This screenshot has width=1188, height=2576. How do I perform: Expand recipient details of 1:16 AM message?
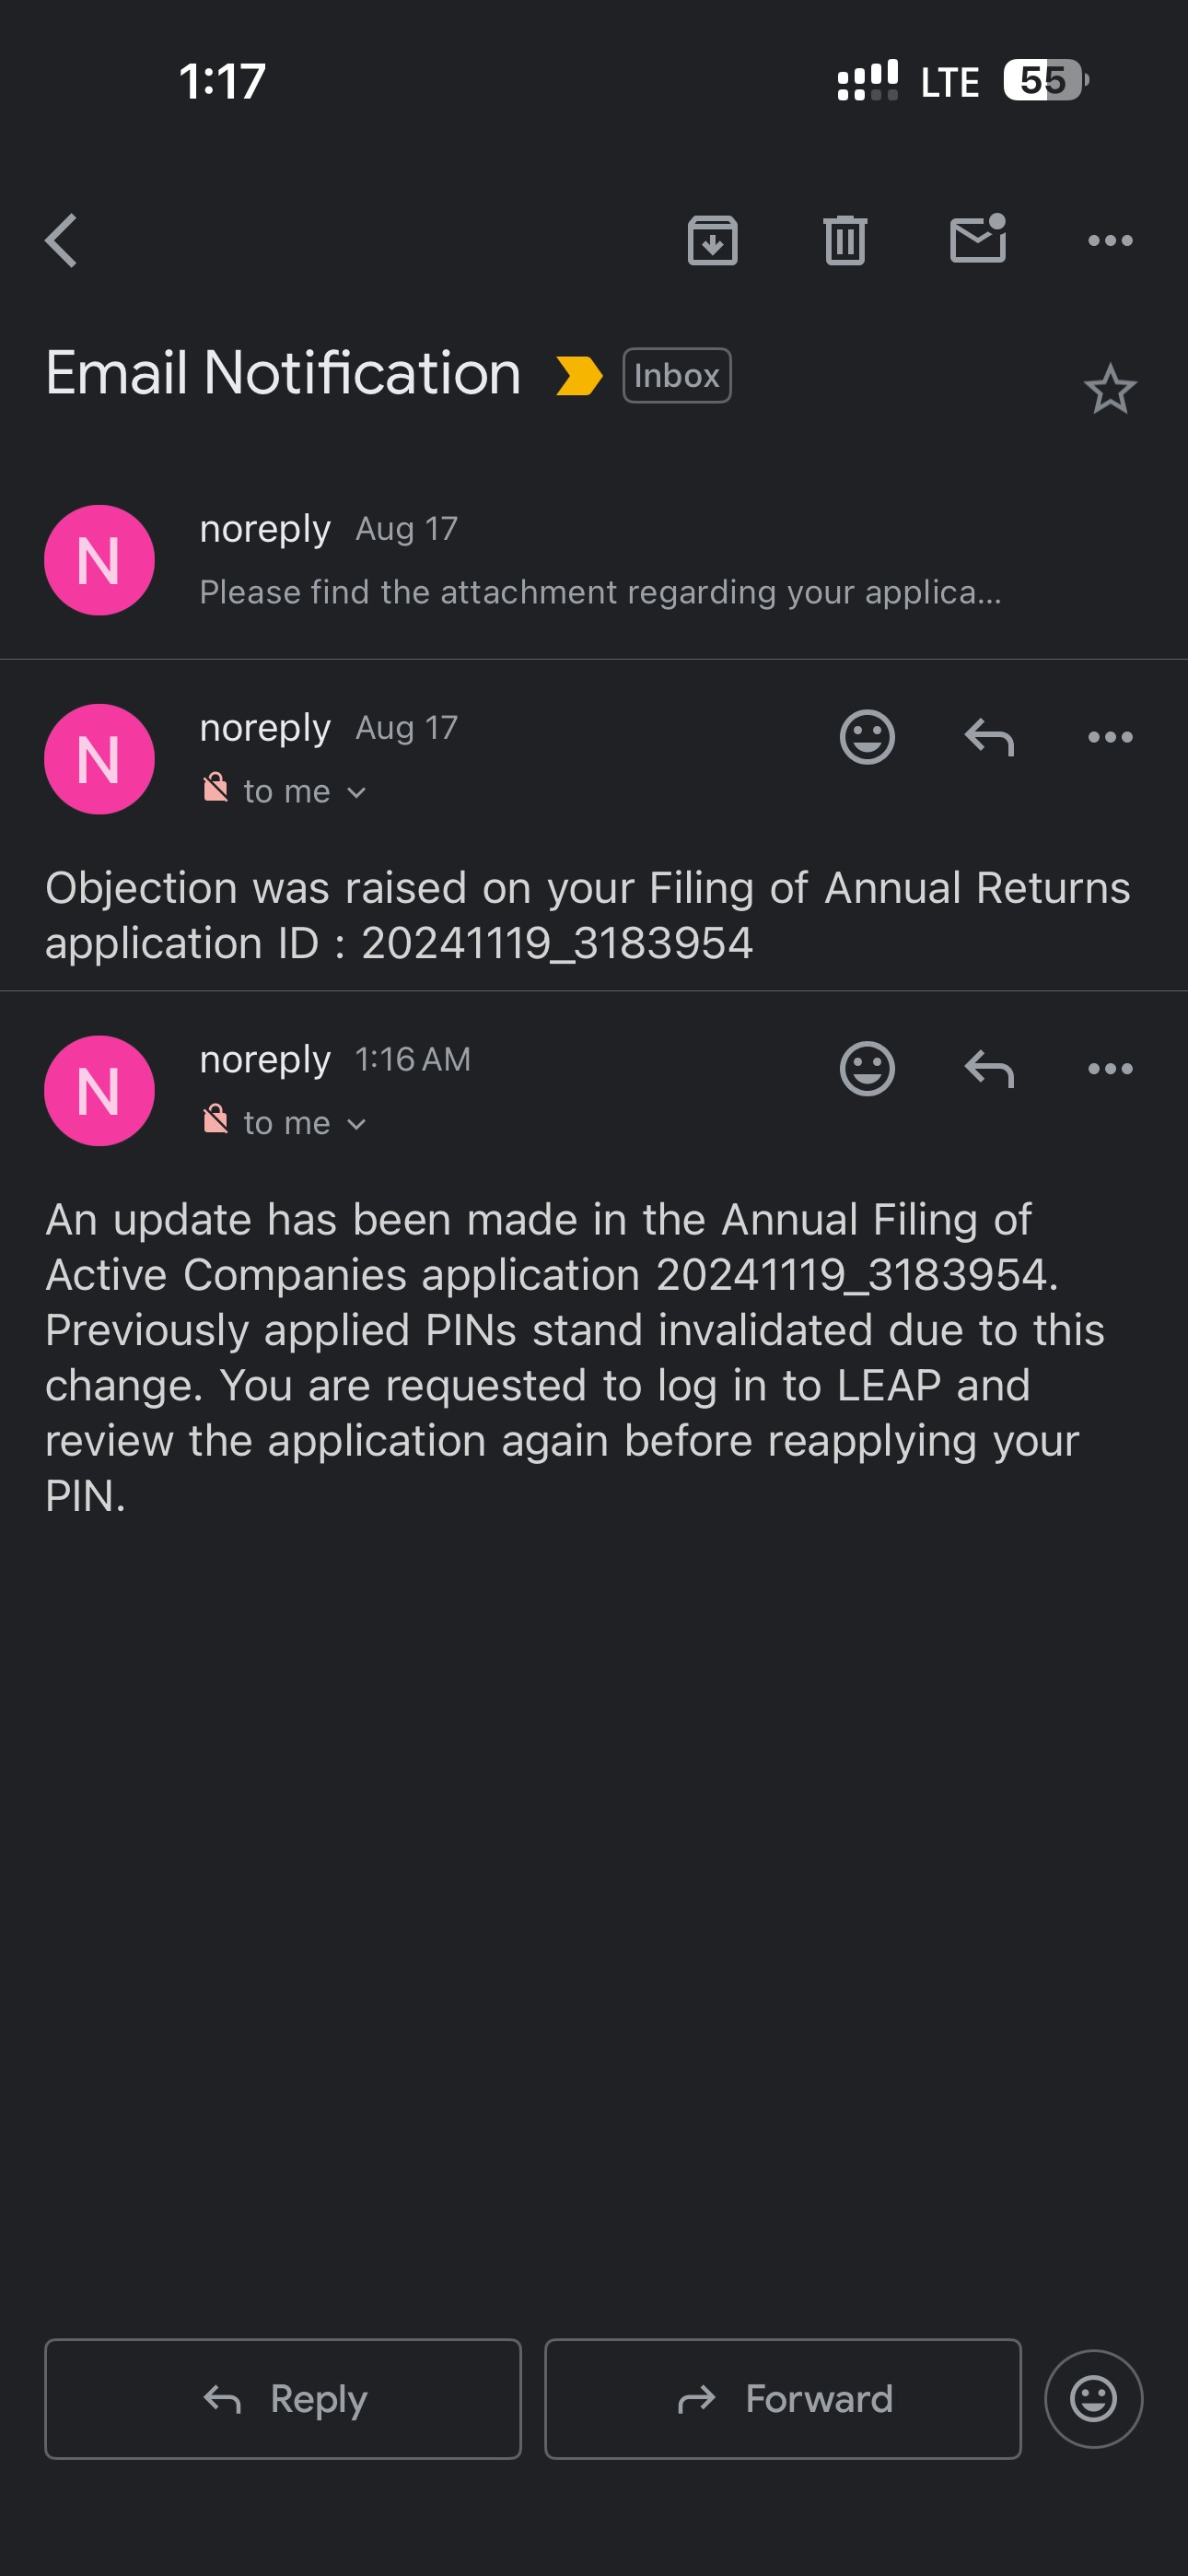click(304, 1124)
